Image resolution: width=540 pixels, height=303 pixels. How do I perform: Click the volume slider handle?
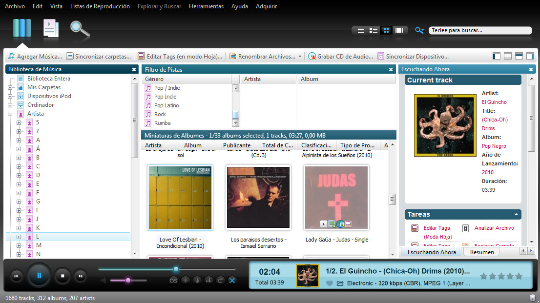(x=128, y=280)
